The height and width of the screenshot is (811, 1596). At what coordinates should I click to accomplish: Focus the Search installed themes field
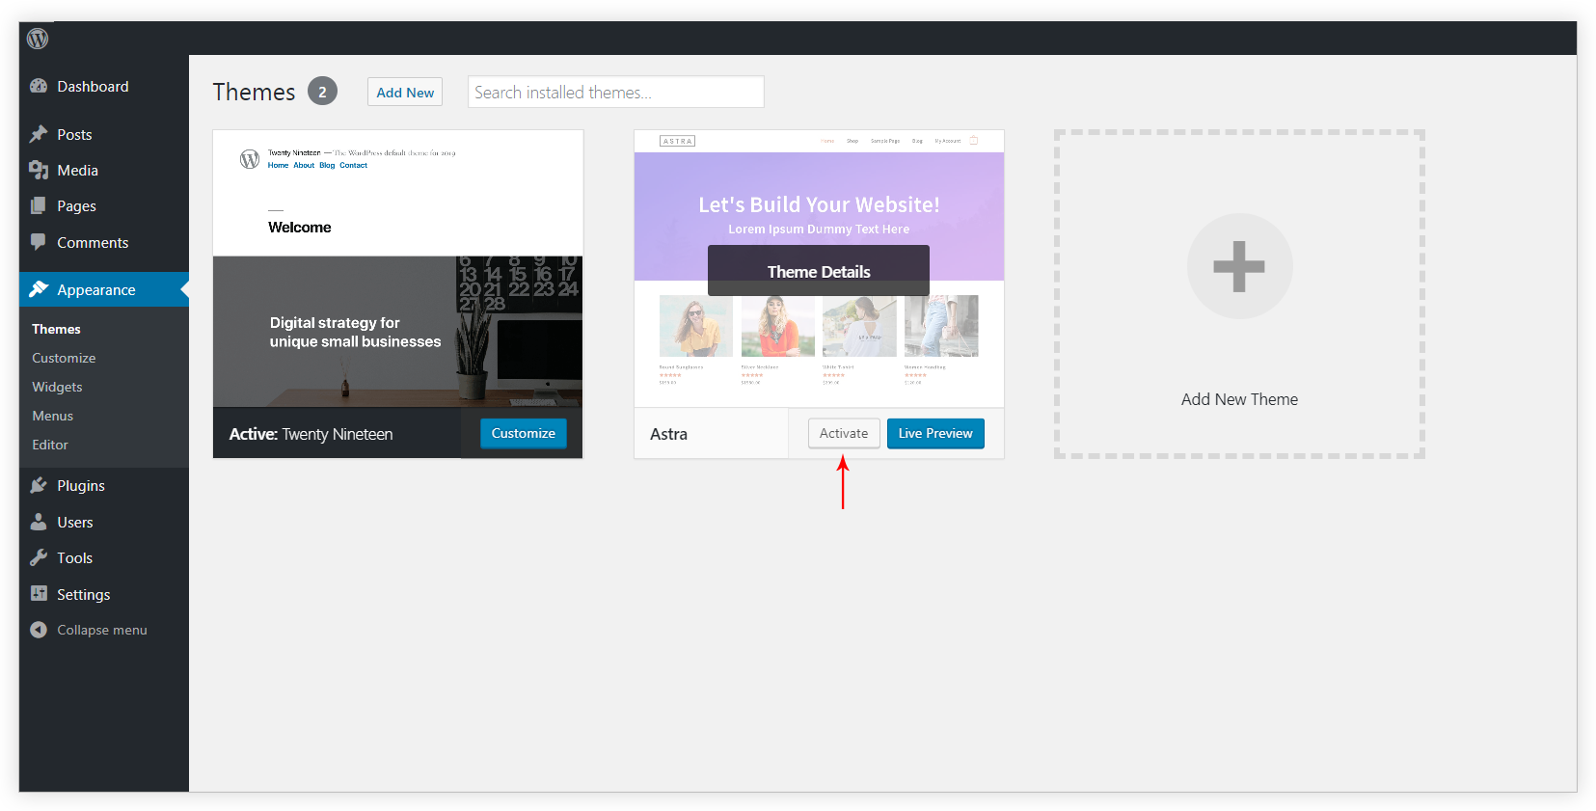click(615, 93)
